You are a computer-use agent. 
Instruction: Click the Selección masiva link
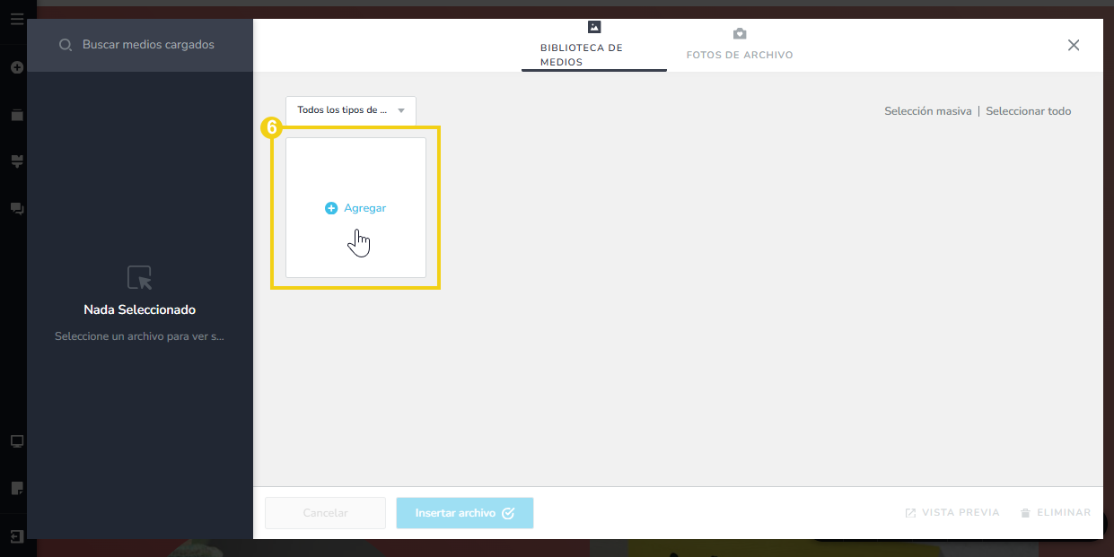927,111
